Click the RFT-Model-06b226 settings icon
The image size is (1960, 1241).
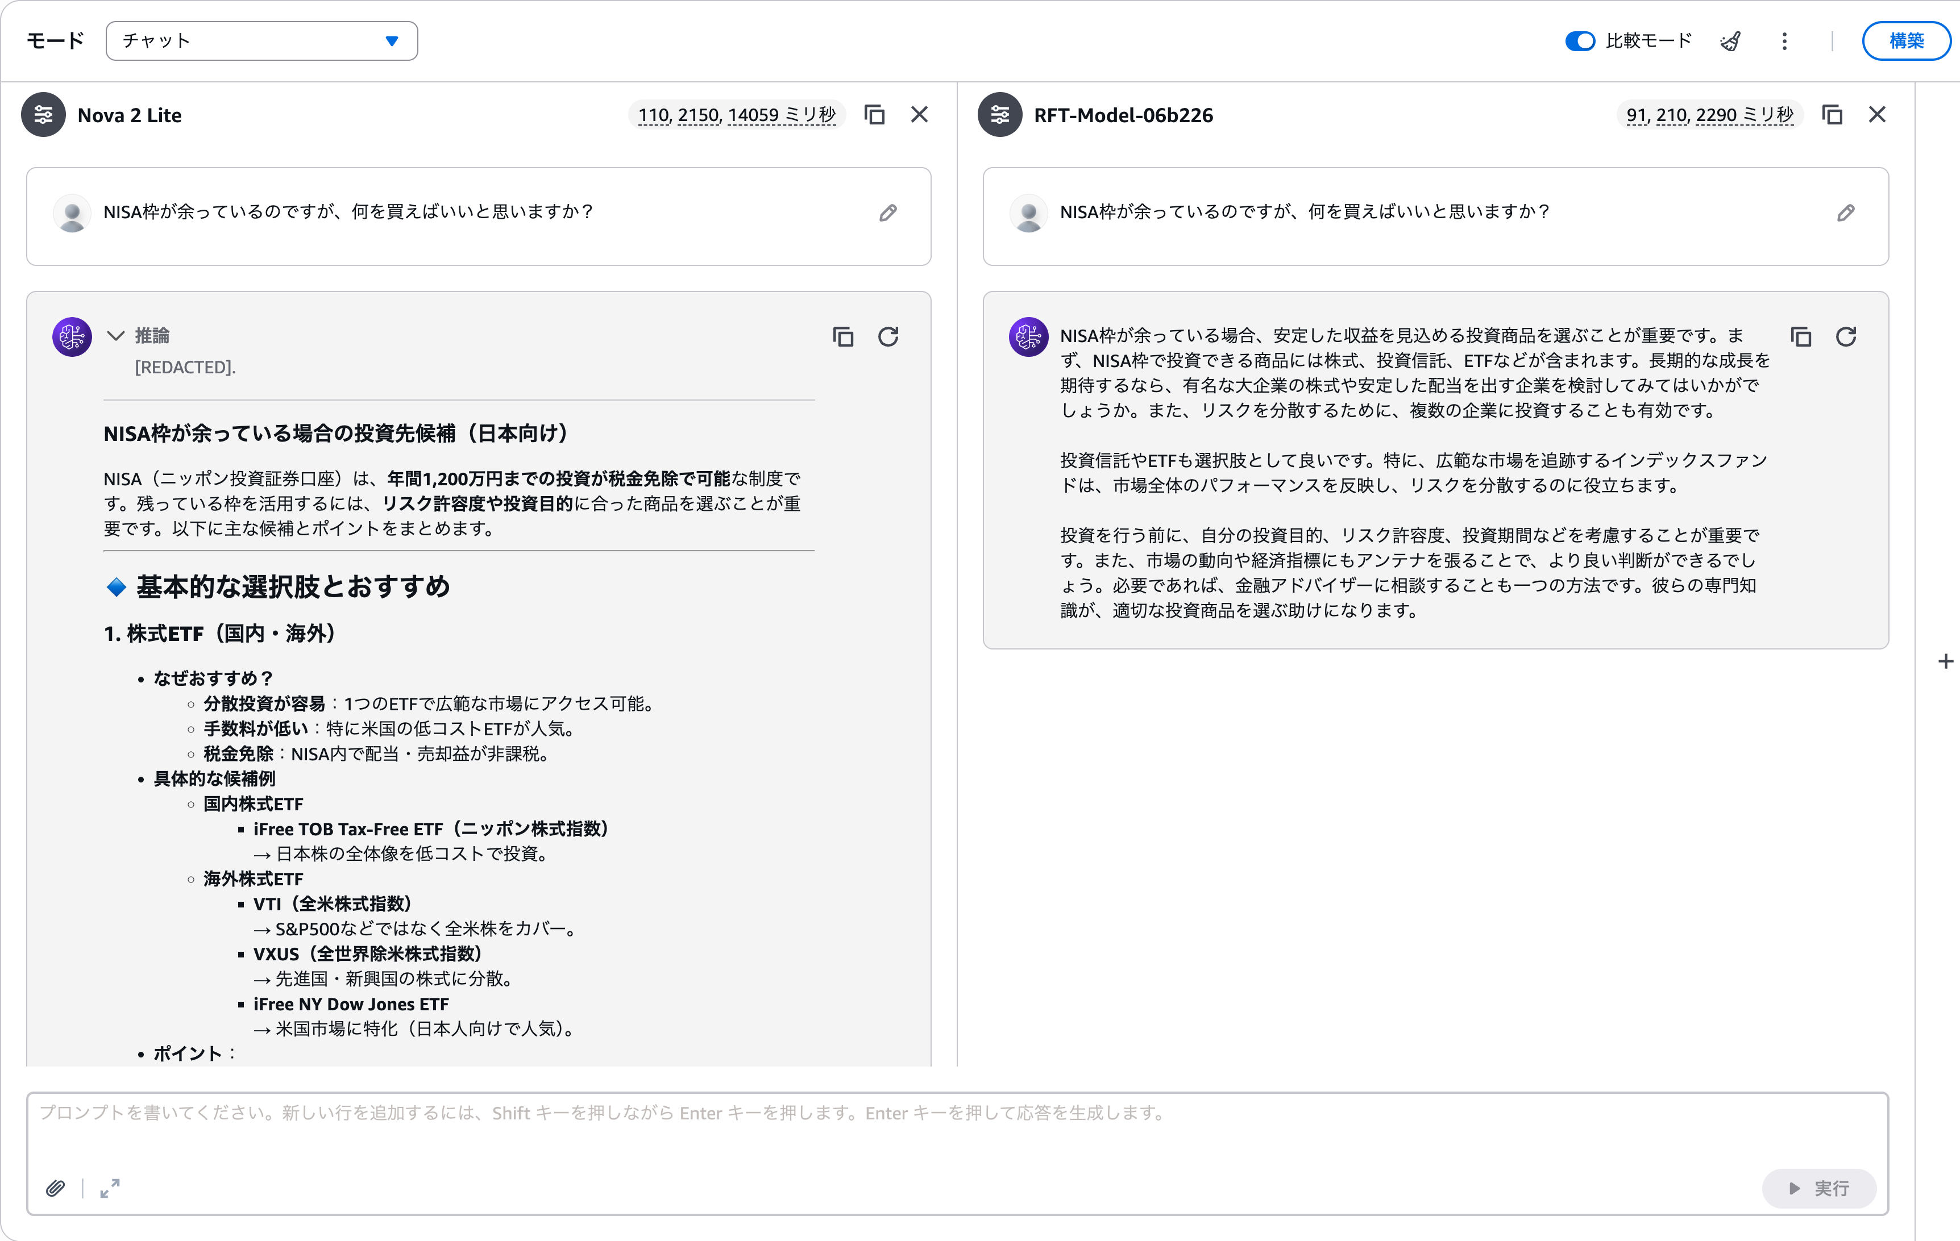[999, 115]
